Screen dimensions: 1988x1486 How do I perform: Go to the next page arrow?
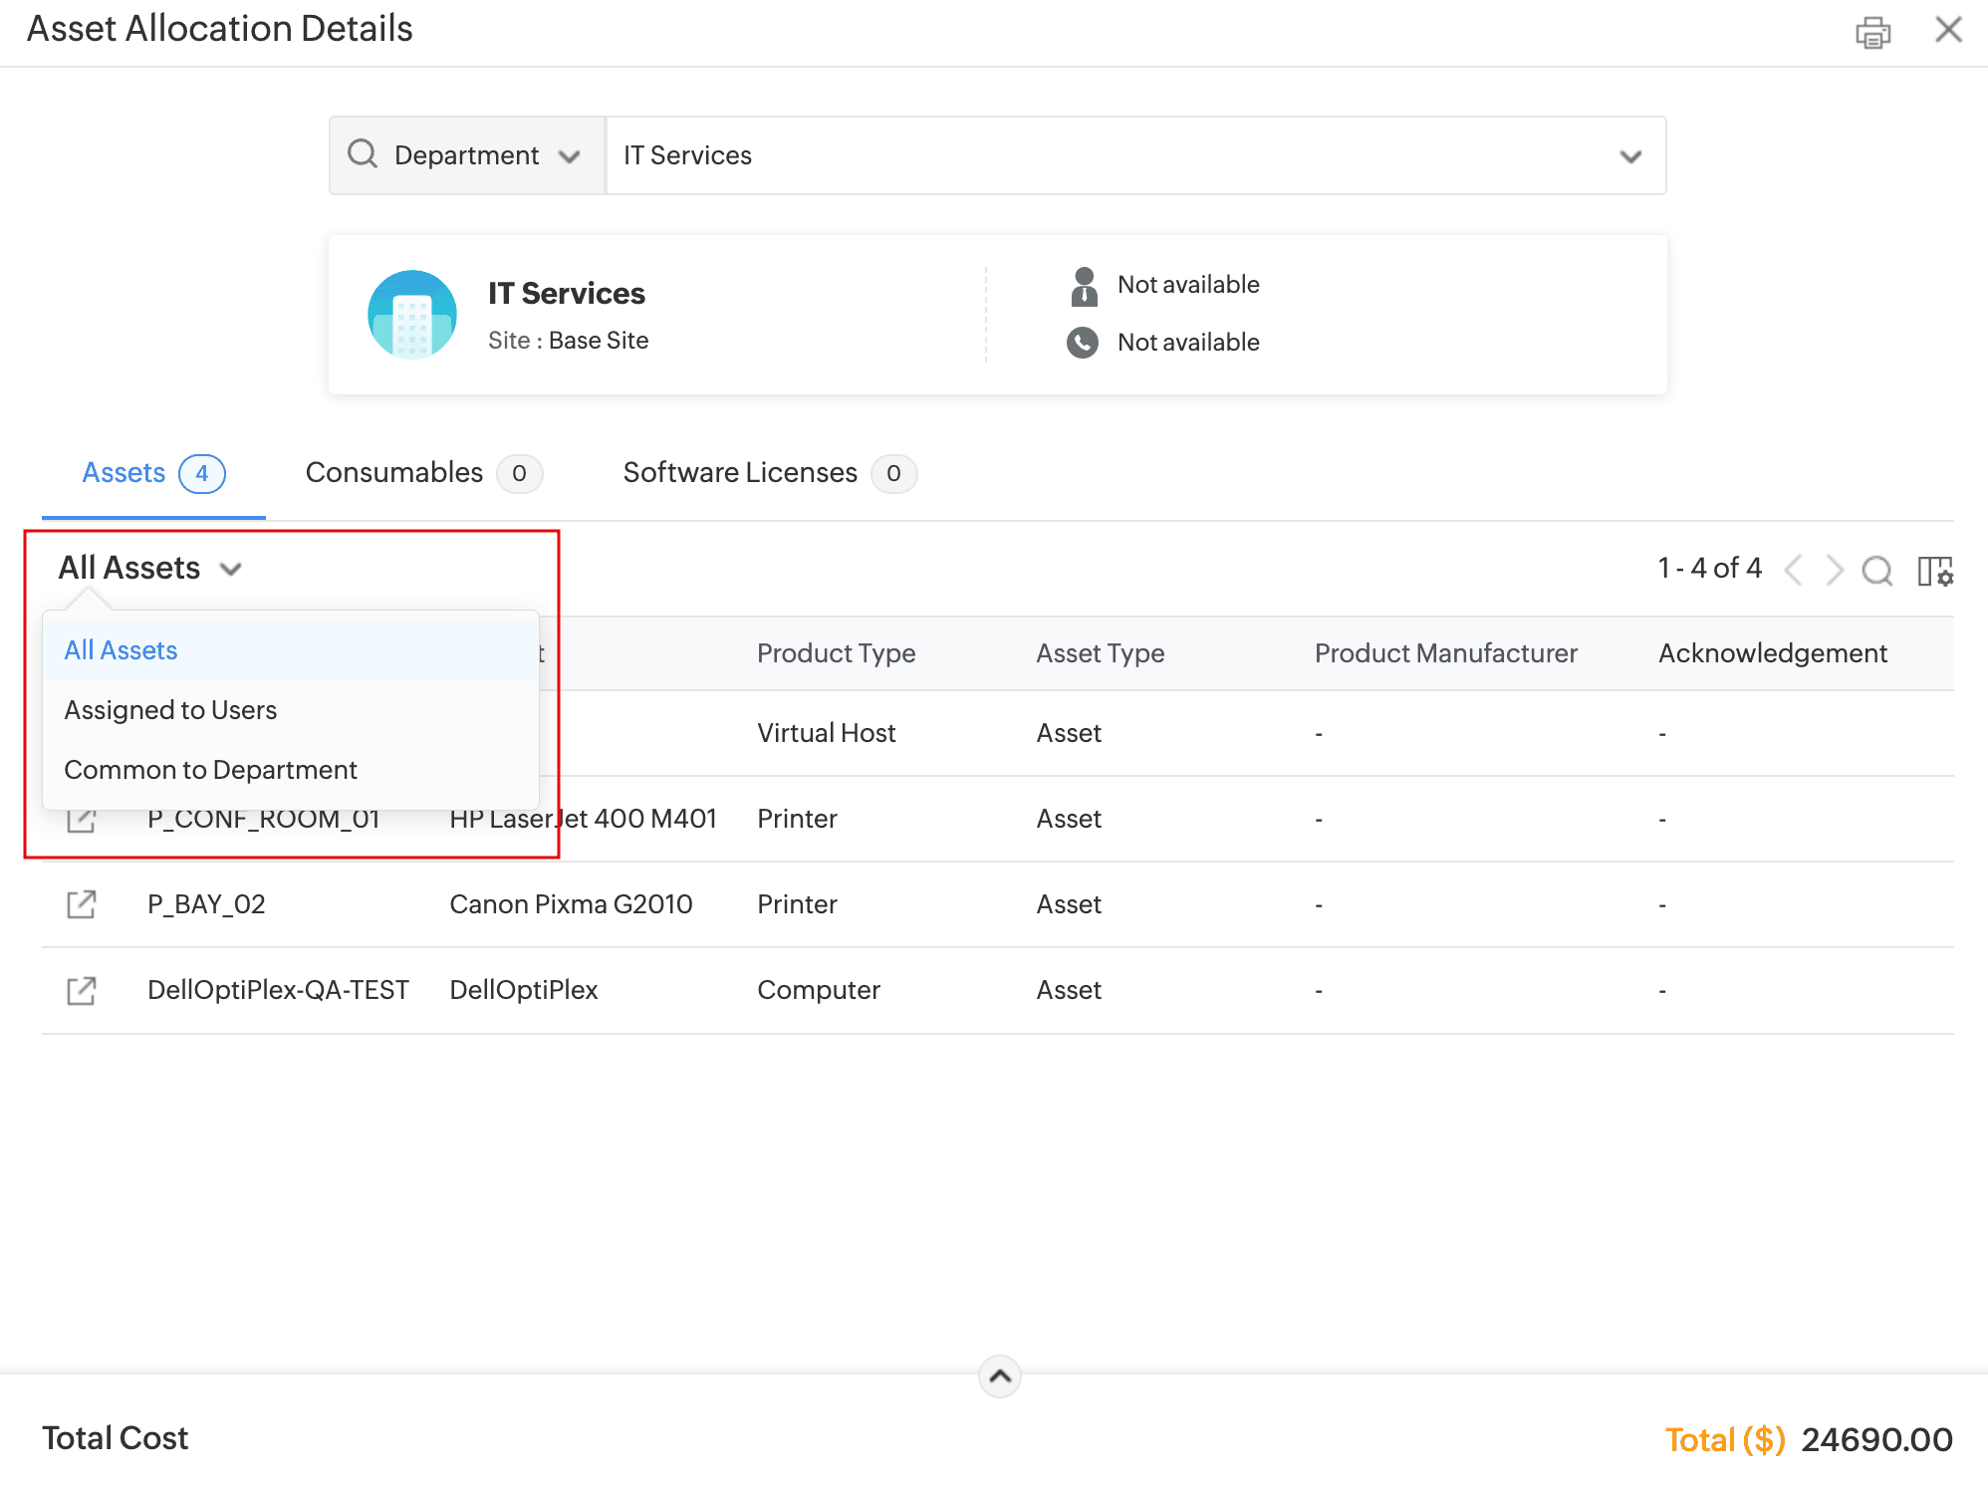[1834, 571]
